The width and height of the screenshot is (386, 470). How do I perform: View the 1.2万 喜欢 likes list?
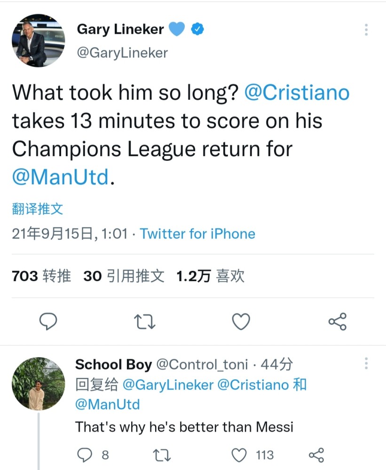(x=210, y=276)
